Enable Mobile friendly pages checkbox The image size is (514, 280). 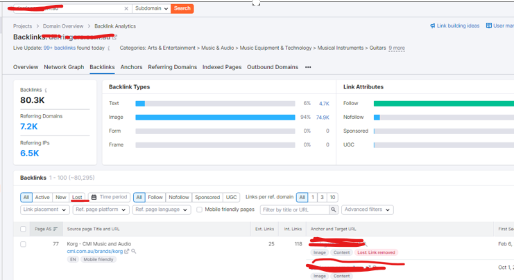coord(199,209)
